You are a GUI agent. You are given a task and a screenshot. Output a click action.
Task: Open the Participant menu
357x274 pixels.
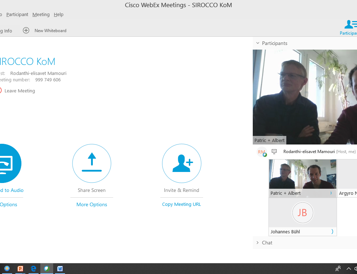point(17,15)
